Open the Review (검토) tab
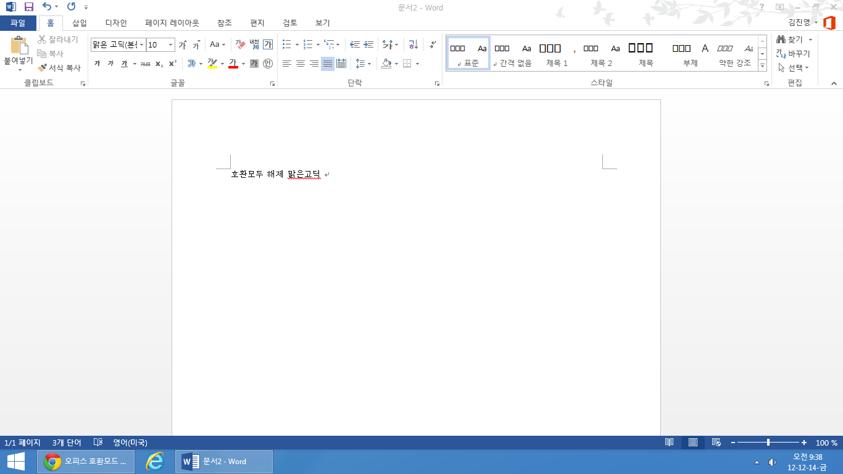Viewport: 843px width, 474px height. [290, 23]
